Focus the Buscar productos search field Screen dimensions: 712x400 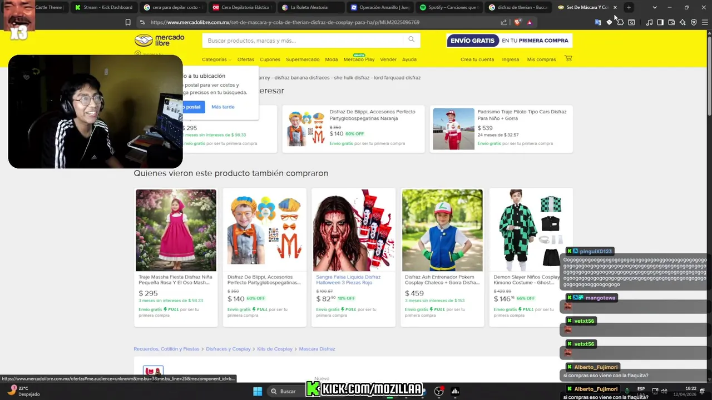(x=303, y=41)
